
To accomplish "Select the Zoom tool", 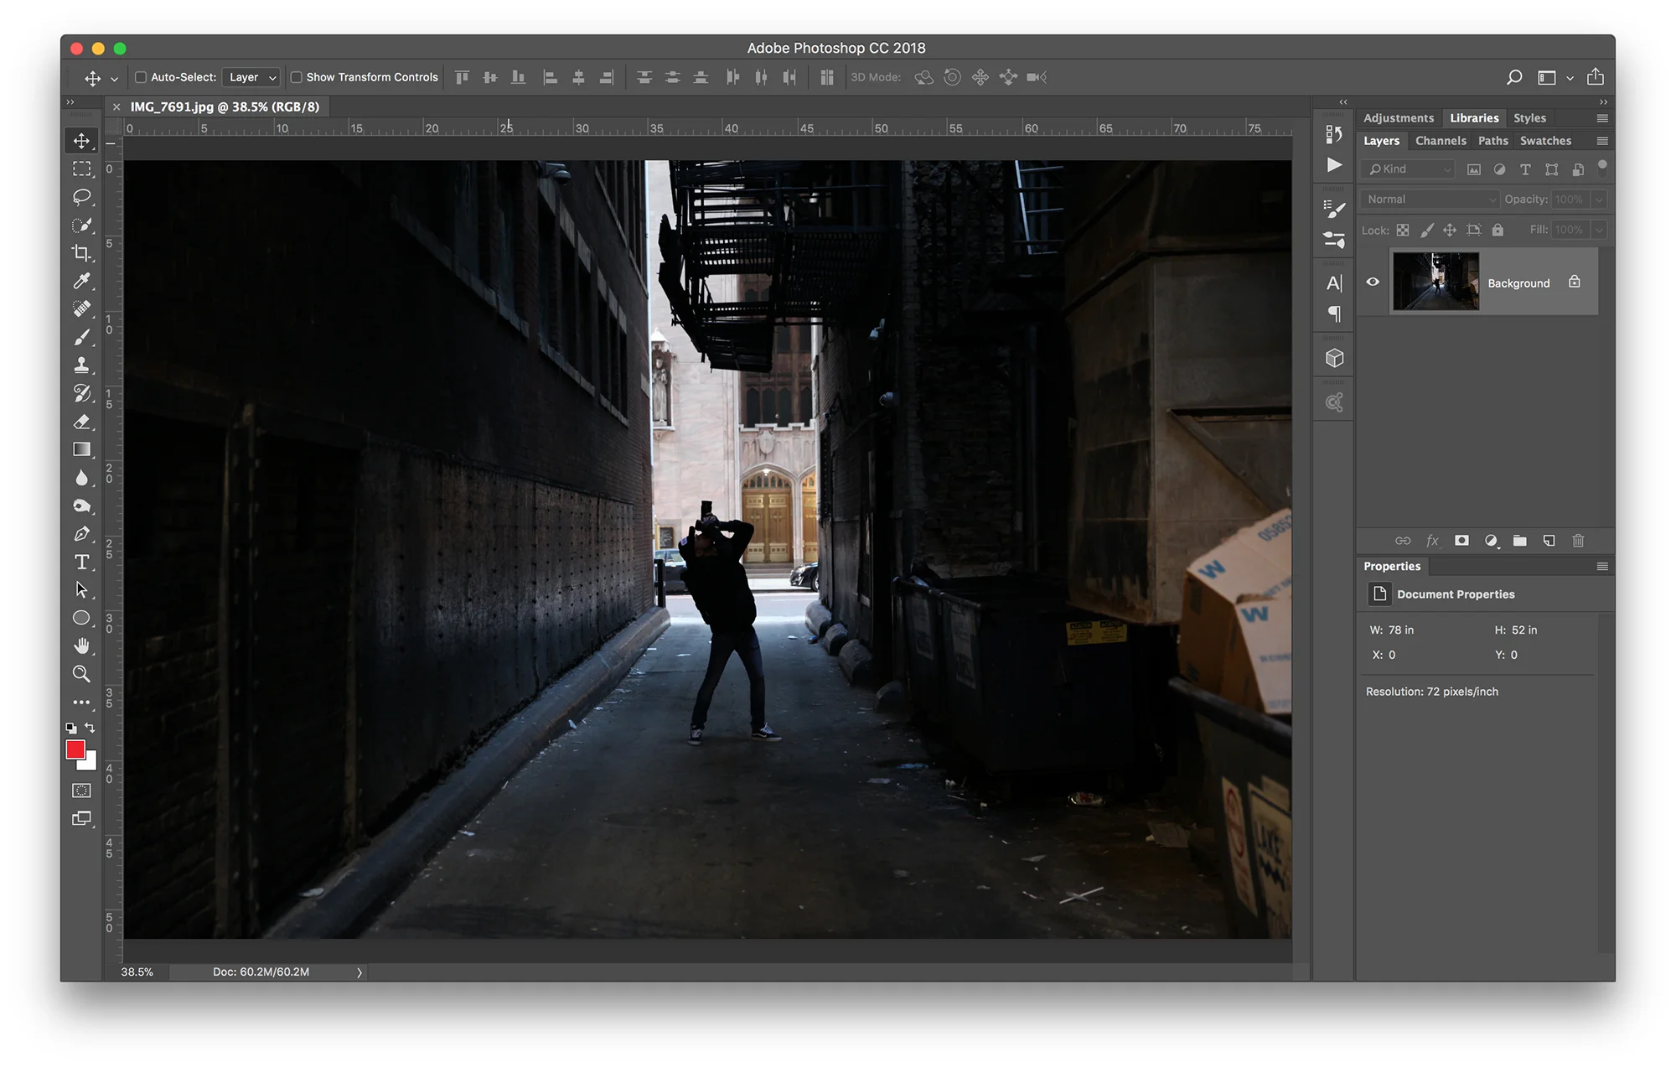I will (81, 674).
